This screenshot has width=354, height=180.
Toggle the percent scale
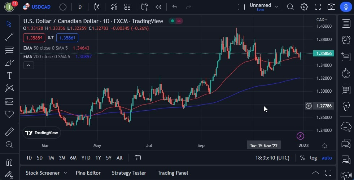pos(302,158)
